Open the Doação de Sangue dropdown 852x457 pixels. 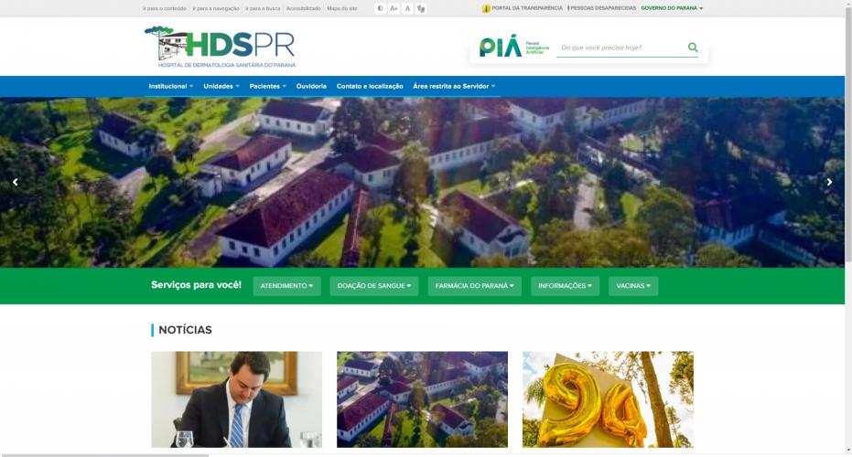pyautogui.click(x=374, y=286)
